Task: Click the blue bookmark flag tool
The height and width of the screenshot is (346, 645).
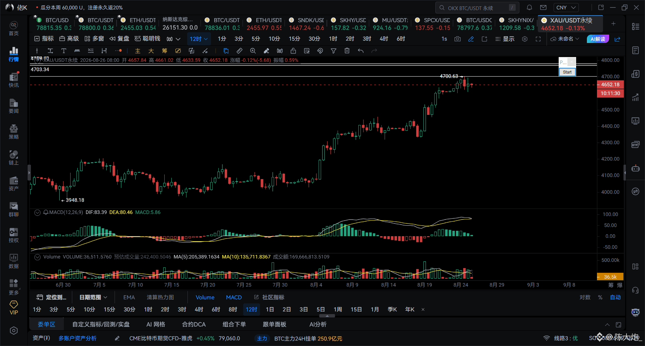Action: (x=226, y=51)
